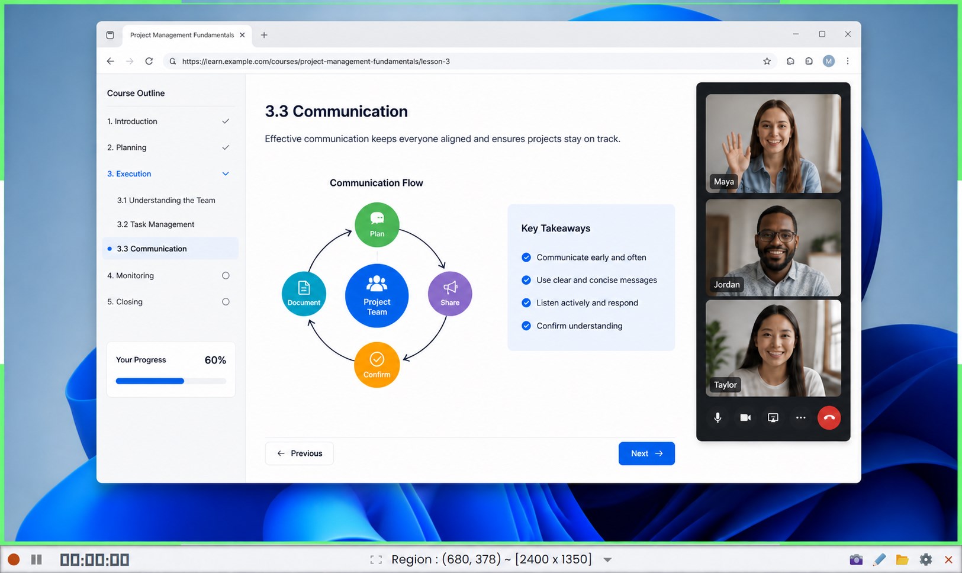
Task: Pause the screen recording
Action: pos(37,559)
